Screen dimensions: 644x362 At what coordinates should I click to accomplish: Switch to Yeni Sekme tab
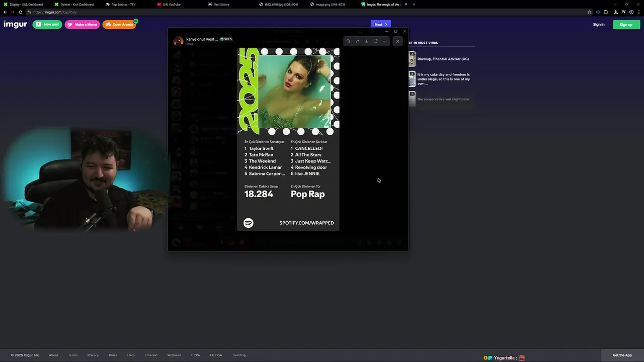click(x=221, y=5)
